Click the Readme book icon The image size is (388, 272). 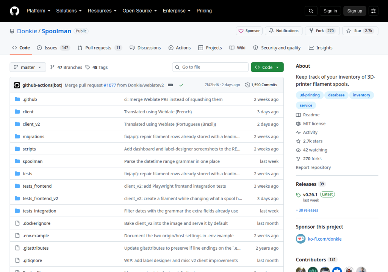(299, 115)
